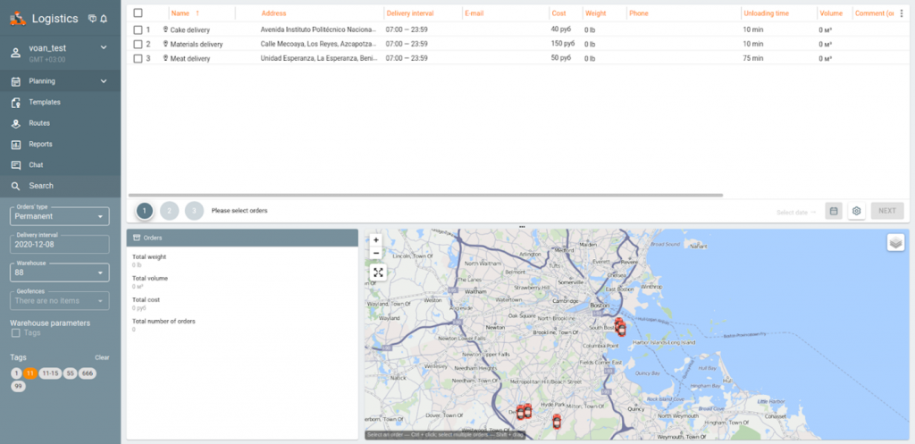The height and width of the screenshot is (444, 915).
Task: Open the chat bubbles icon near Logistics
Action: [92, 18]
